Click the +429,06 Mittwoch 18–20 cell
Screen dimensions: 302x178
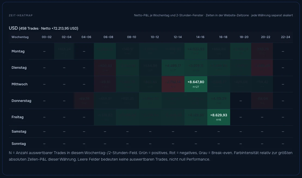[241, 84]
